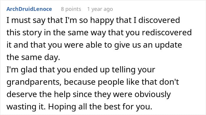Click the "8 points" score label
Viewport: 206px width, 115px height.
click(x=71, y=9)
